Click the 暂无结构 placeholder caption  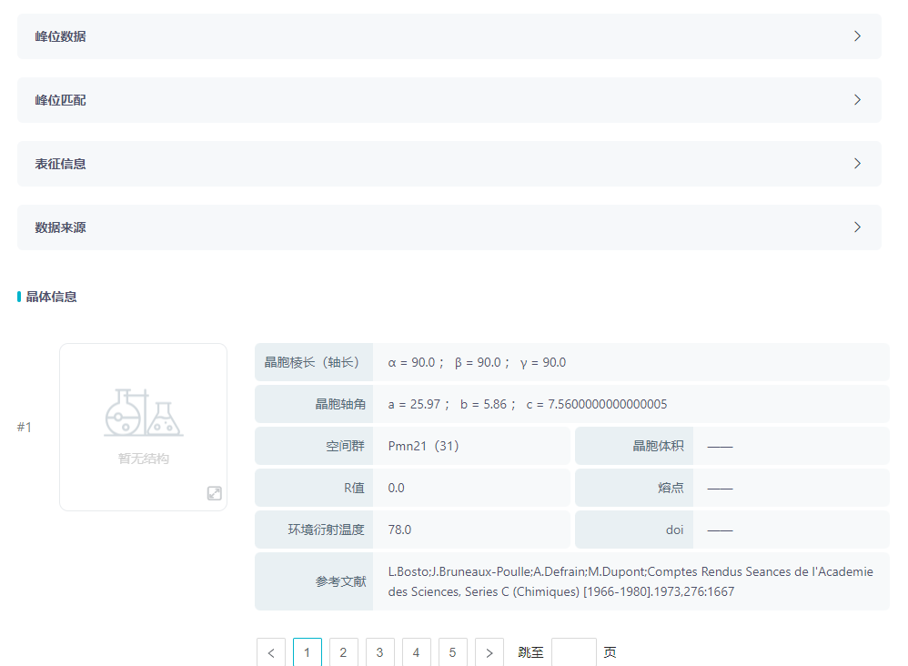tap(144, 459)
